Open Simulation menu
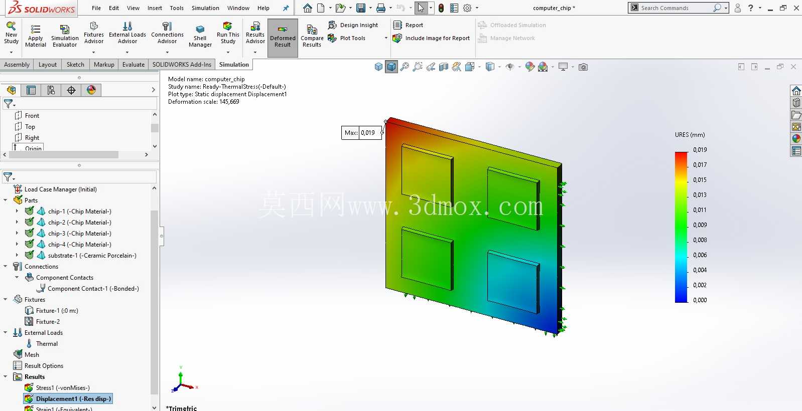Viewport: 802px width, 411px height. (x=205, y=8)
